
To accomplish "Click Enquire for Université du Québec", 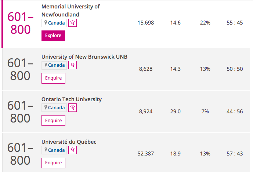I will point(53,163).
